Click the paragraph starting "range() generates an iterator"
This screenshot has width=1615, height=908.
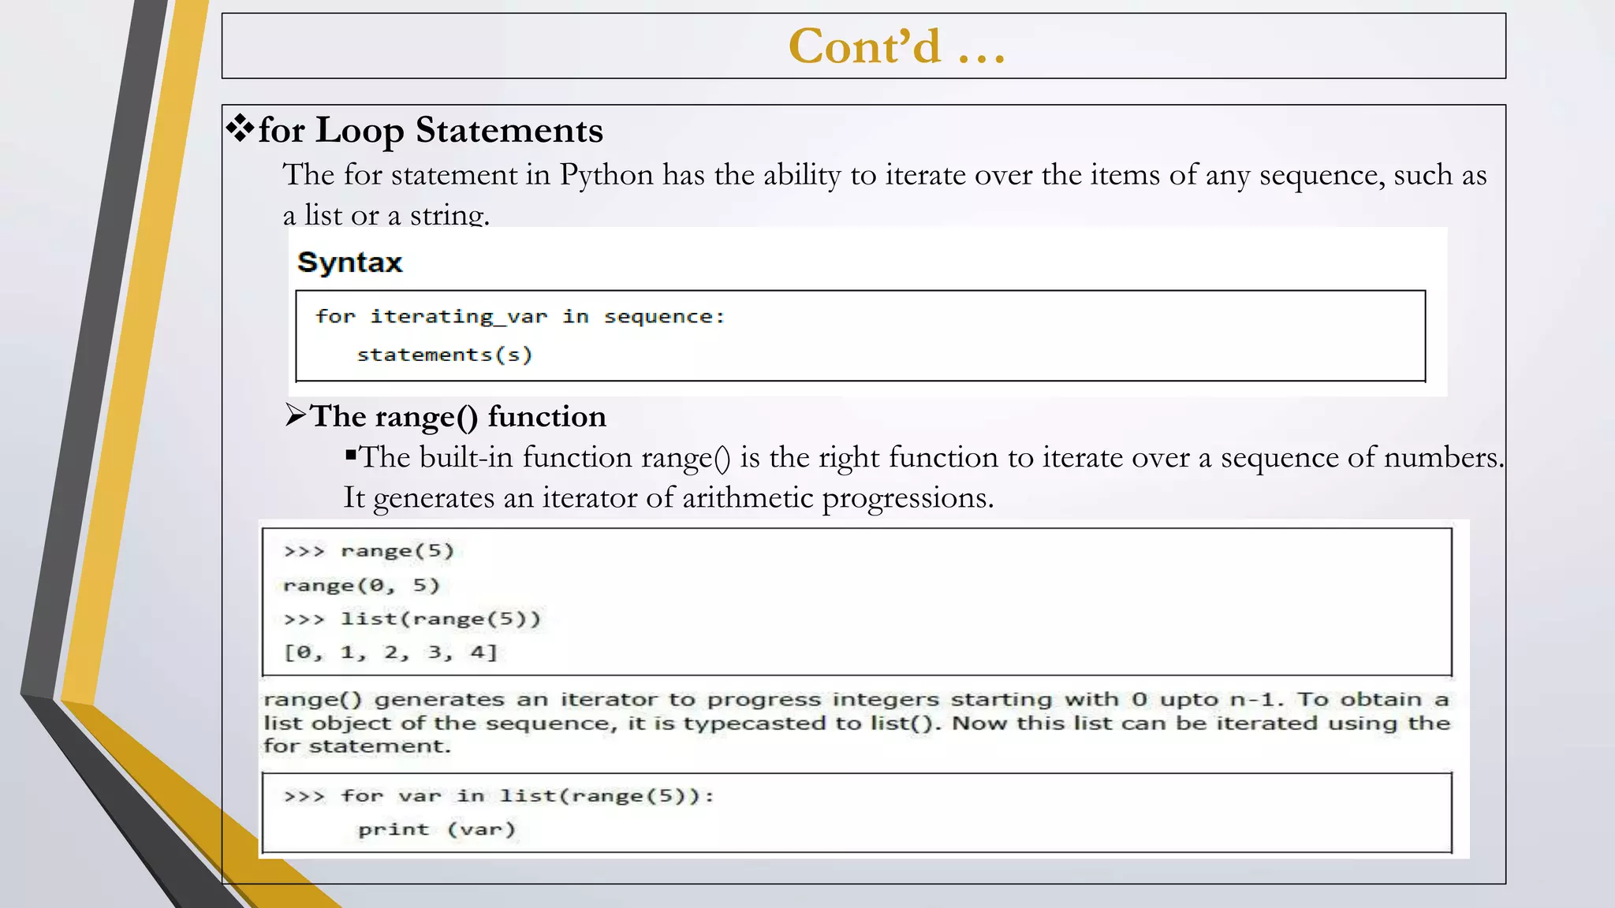pos(856,722)
